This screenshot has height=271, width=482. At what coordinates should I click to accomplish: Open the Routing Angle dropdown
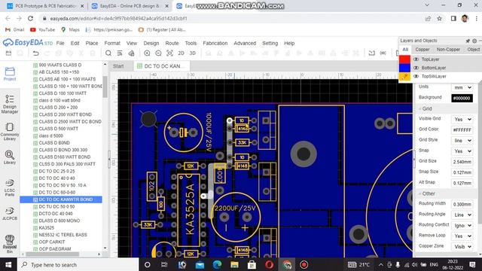462,215
